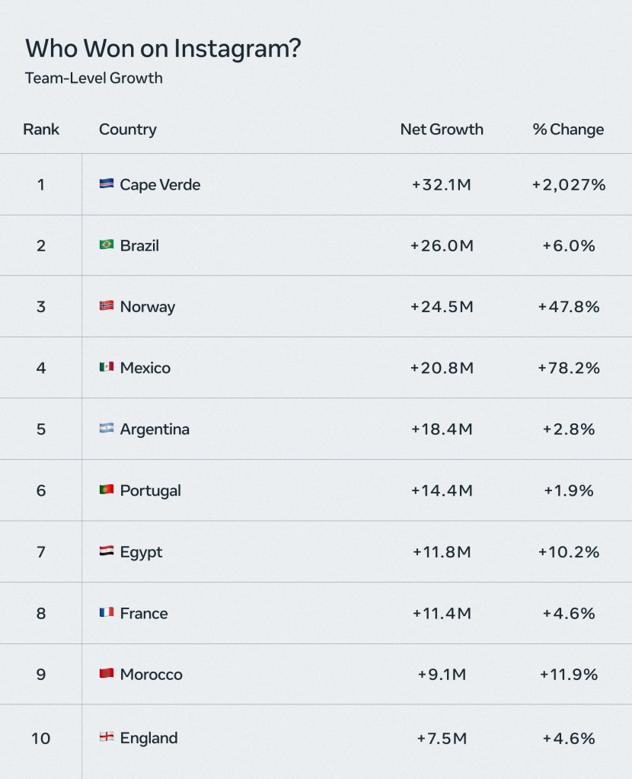Image resolution: width=632 pixels, height=779 pixels.
Task: Click the Mexico flag icon
Action: click(107, 366)
